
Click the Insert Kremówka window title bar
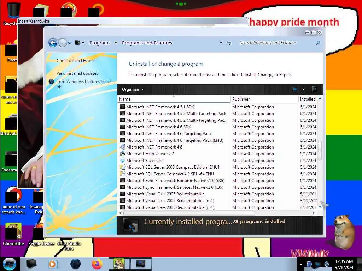click(133, 21)
